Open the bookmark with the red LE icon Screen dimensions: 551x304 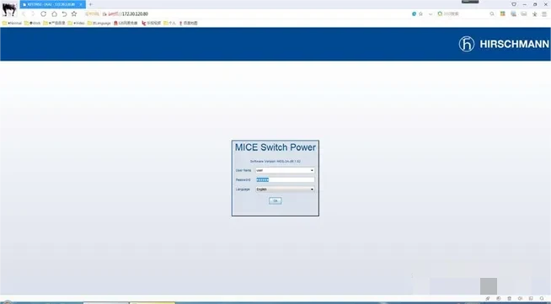click(x=151, y=24)
